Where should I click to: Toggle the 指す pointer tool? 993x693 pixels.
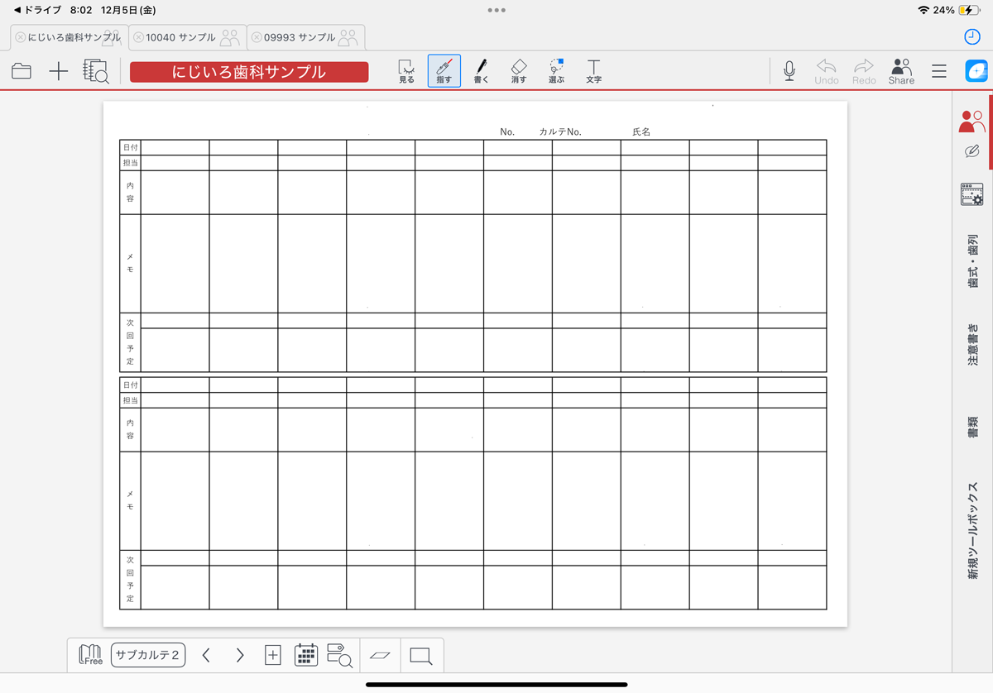pyautogui.click(x=444, y=71)
